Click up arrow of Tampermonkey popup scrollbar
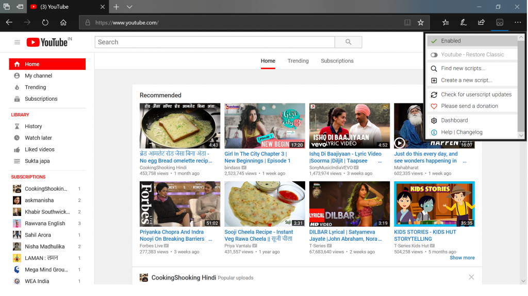Viewport: 528px width, 296px height. coord(521,38)
